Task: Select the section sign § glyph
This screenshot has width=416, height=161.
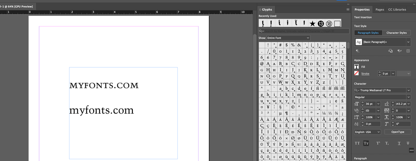Action: pyautogui.click(x=280, y=107)
